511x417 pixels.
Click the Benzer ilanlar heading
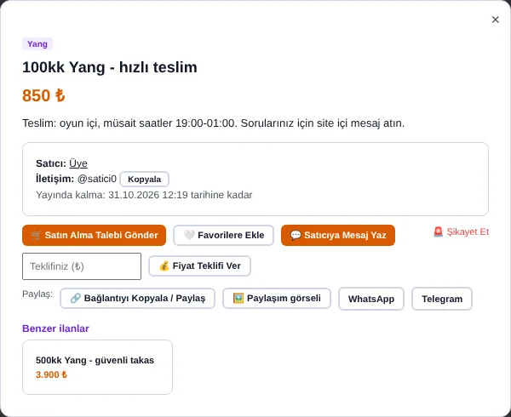pyautogui.click(x=55, y=328)
